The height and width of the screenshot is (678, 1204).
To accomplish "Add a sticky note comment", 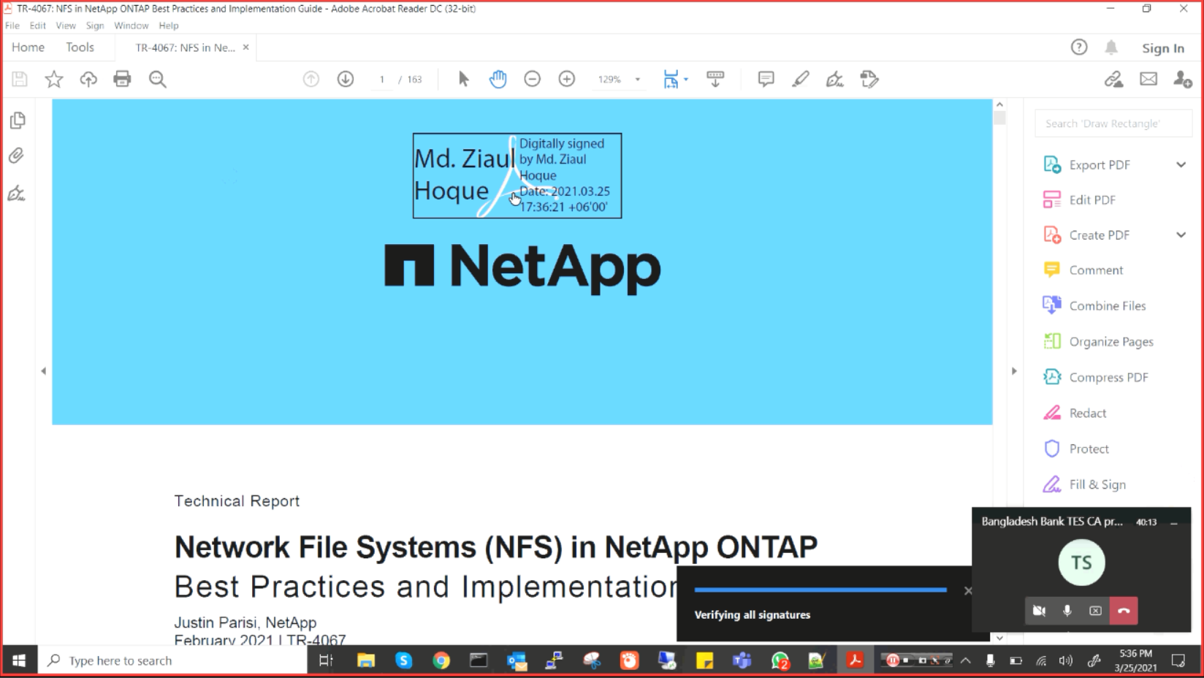I will (766, 79).
